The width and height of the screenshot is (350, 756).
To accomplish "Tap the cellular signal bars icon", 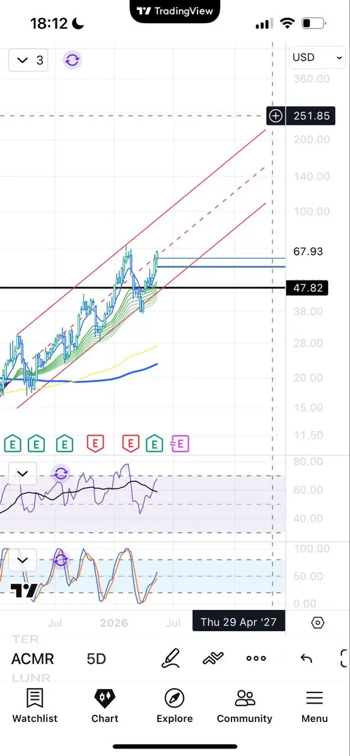I will pyautogui.click(x=263, y=25).
